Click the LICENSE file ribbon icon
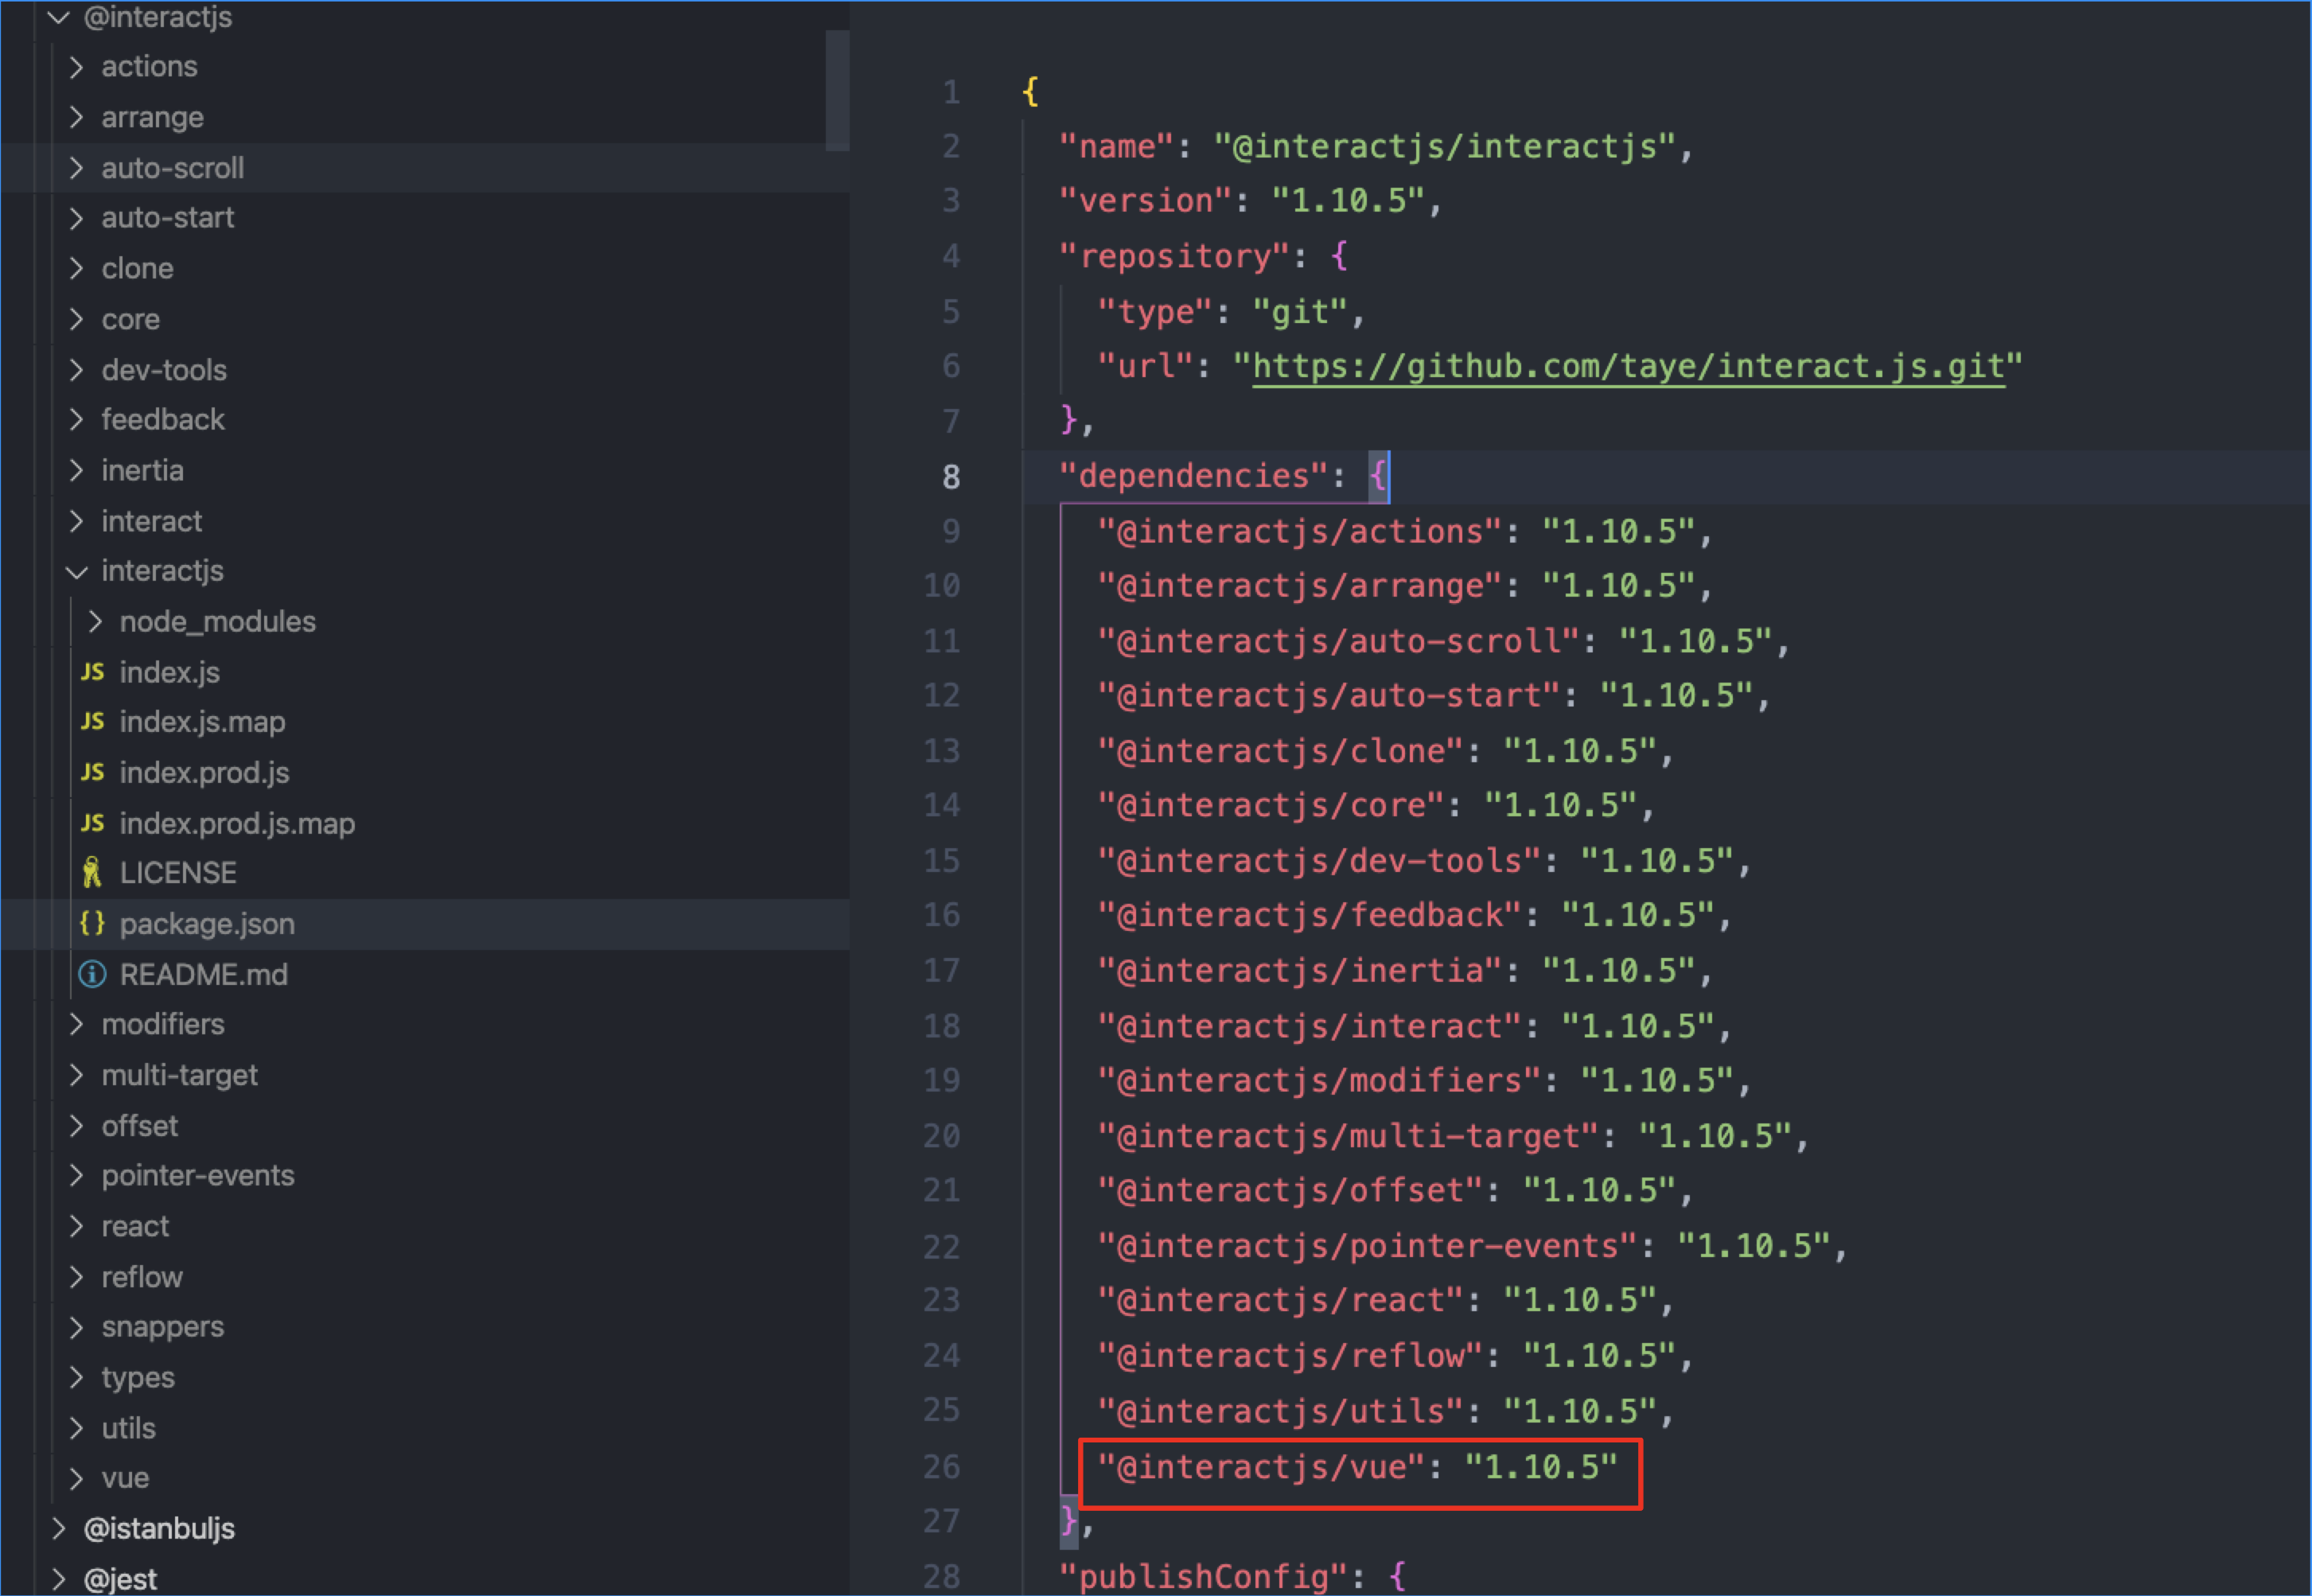This screenshot has height=1596, width=2312. (92, 873)
